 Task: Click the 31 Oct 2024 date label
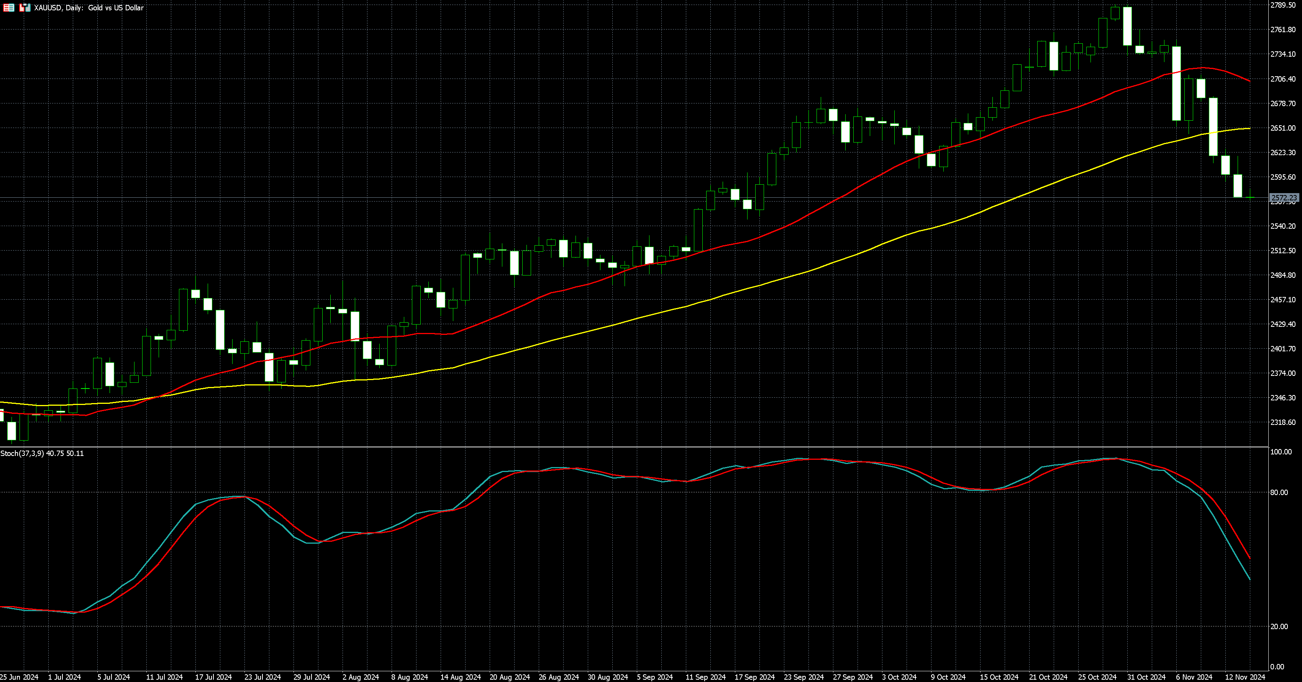click(1146, 677)
